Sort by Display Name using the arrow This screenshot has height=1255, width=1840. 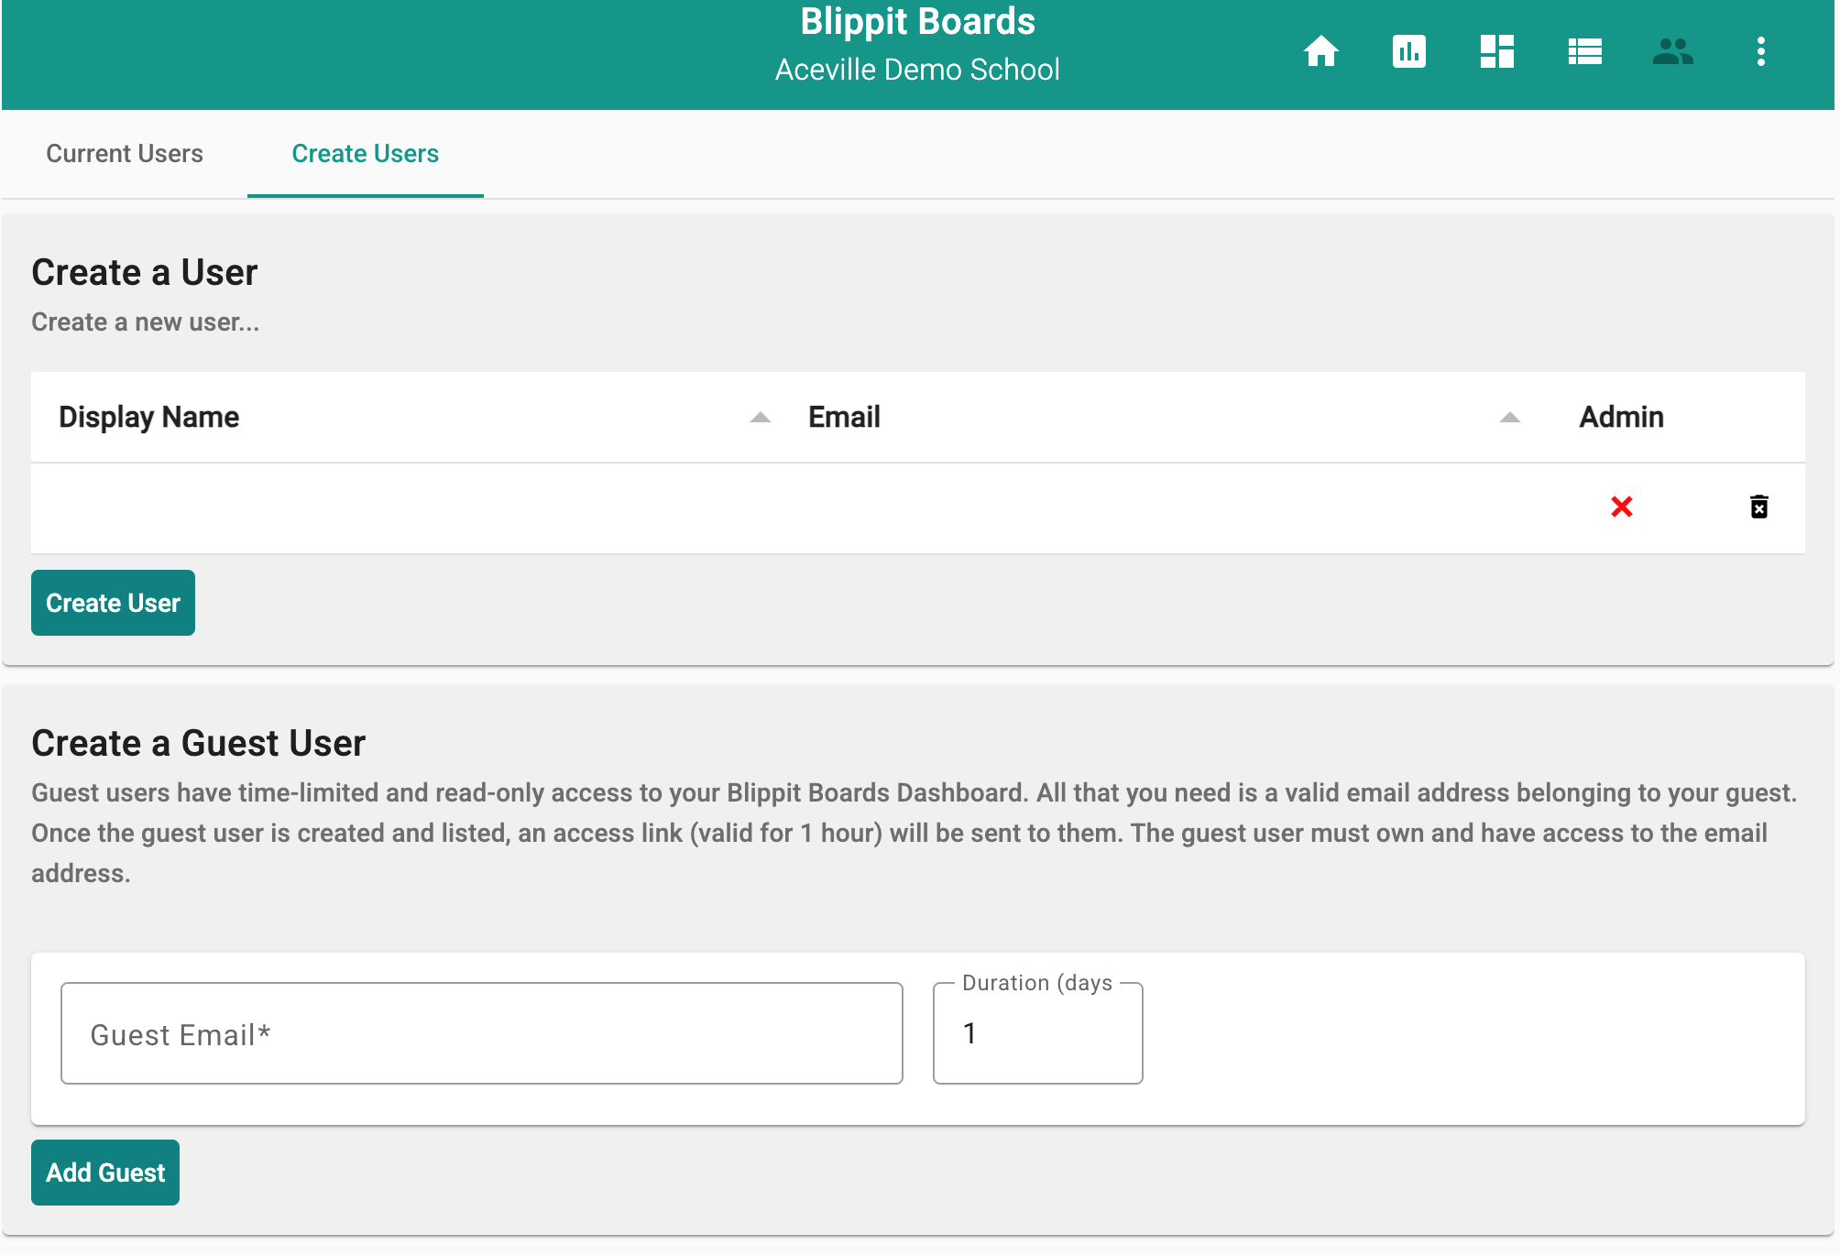[x=759, y=417]
